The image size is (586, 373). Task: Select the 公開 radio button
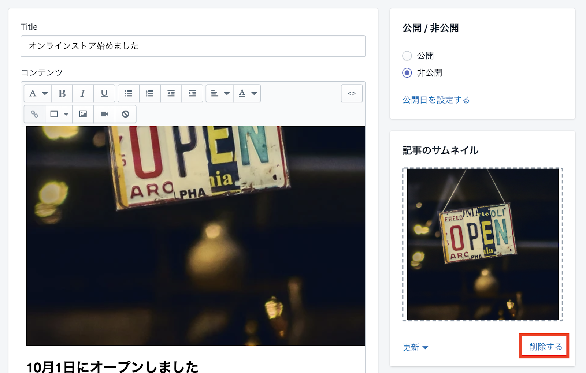coord(407,56)
